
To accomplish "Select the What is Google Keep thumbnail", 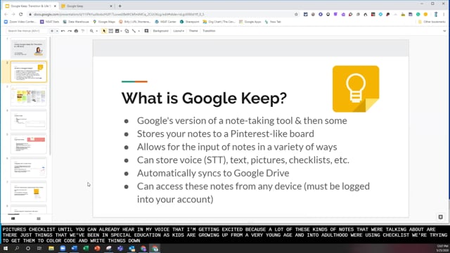I will pos(28,72).
